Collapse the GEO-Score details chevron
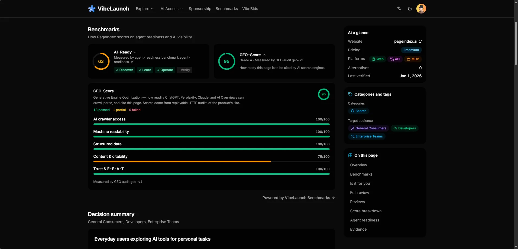518x249 pixels. coord(264,55)
